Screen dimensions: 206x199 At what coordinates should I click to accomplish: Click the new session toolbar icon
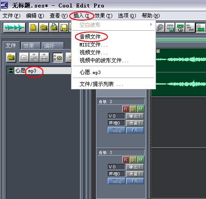point(34,28)
